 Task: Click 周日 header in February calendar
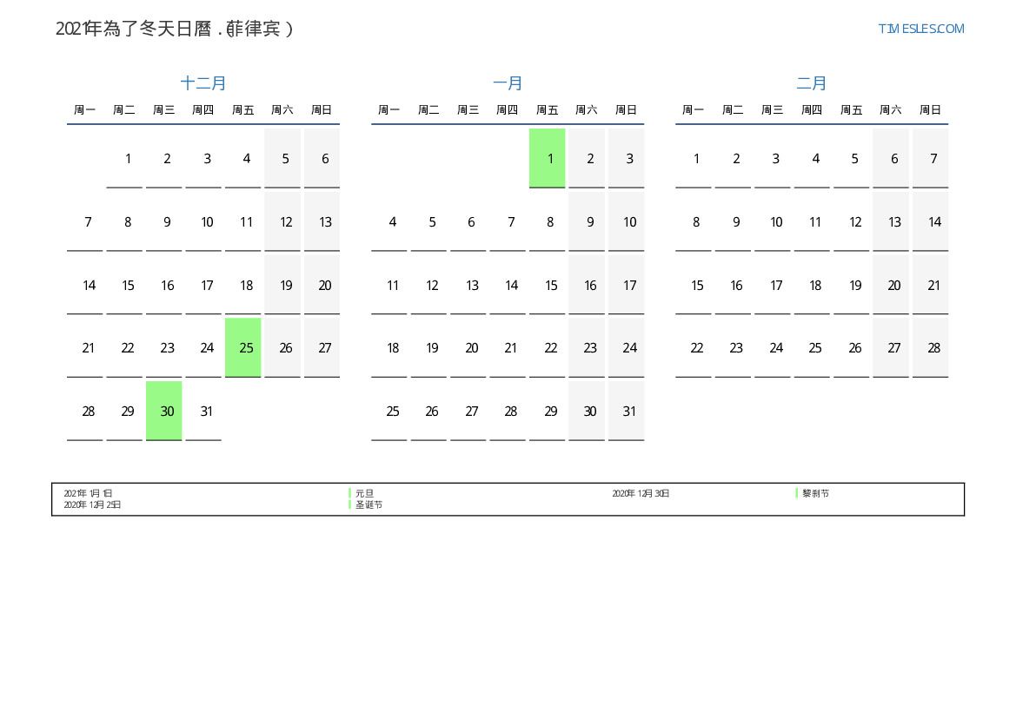tap(931, 110)
